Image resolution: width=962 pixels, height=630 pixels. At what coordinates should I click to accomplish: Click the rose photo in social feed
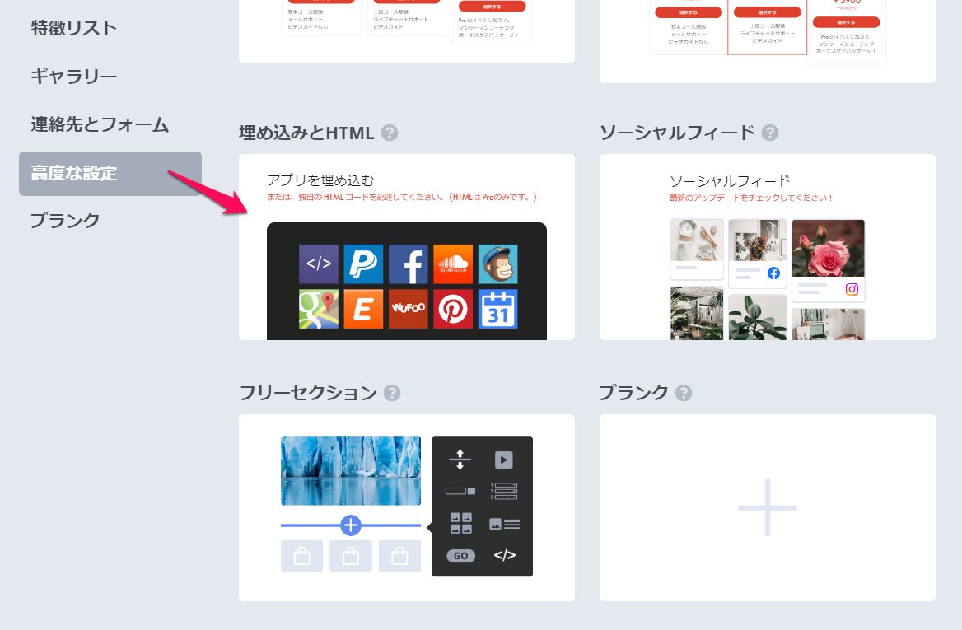point(829,248)
